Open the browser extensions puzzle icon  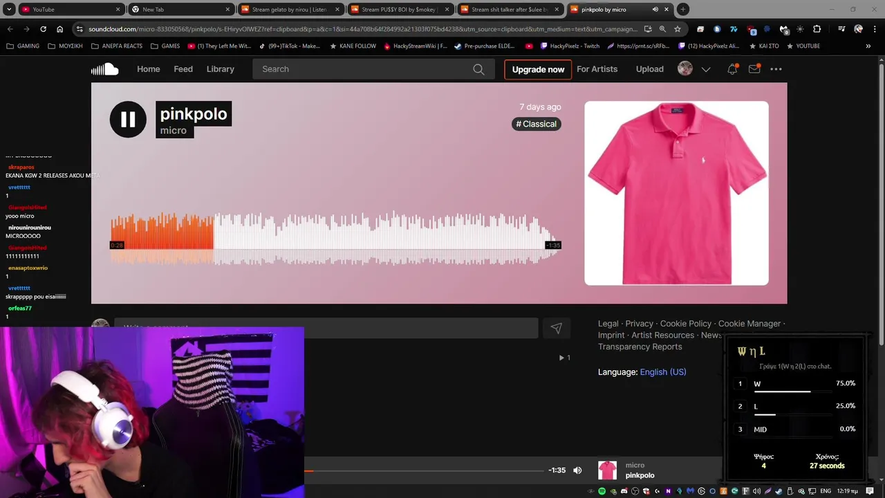817,29
